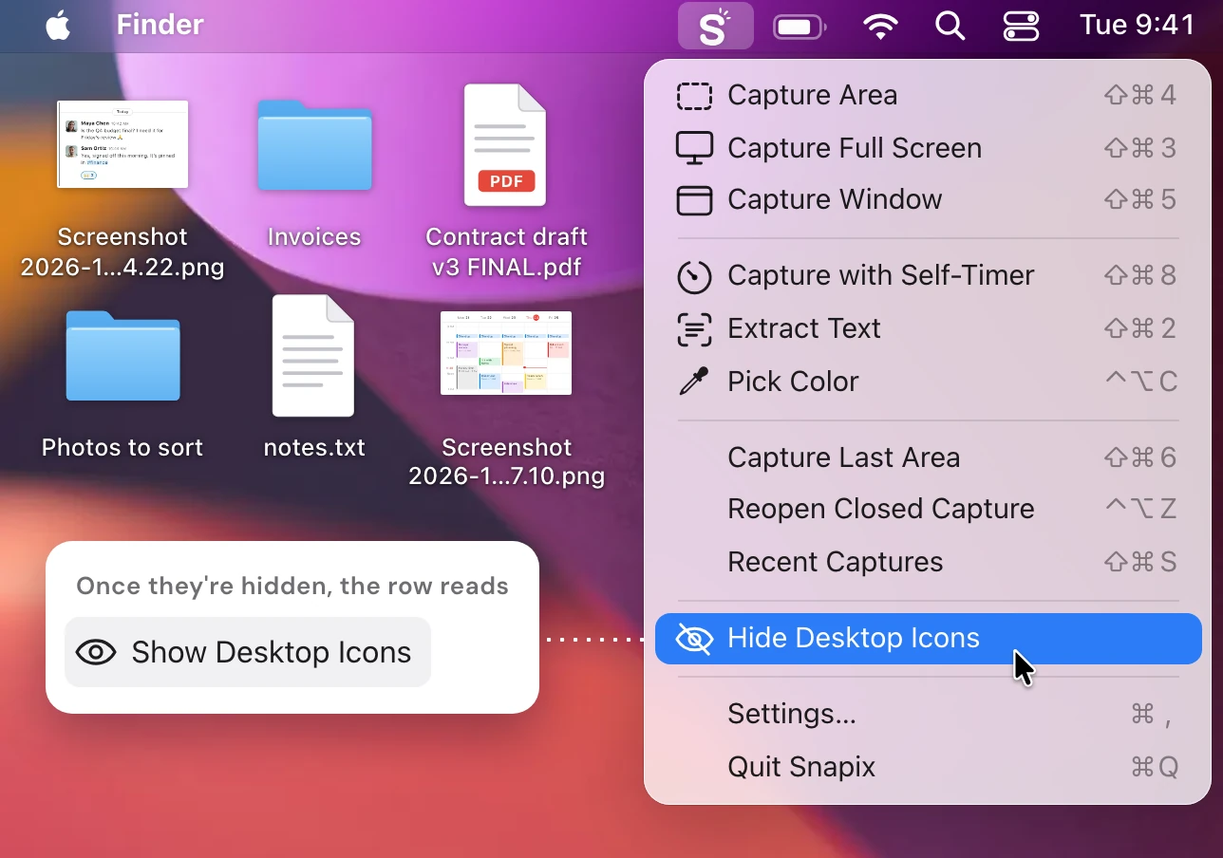
Task: Click the Self-Timer clock icon
Action: coord(694,276)
